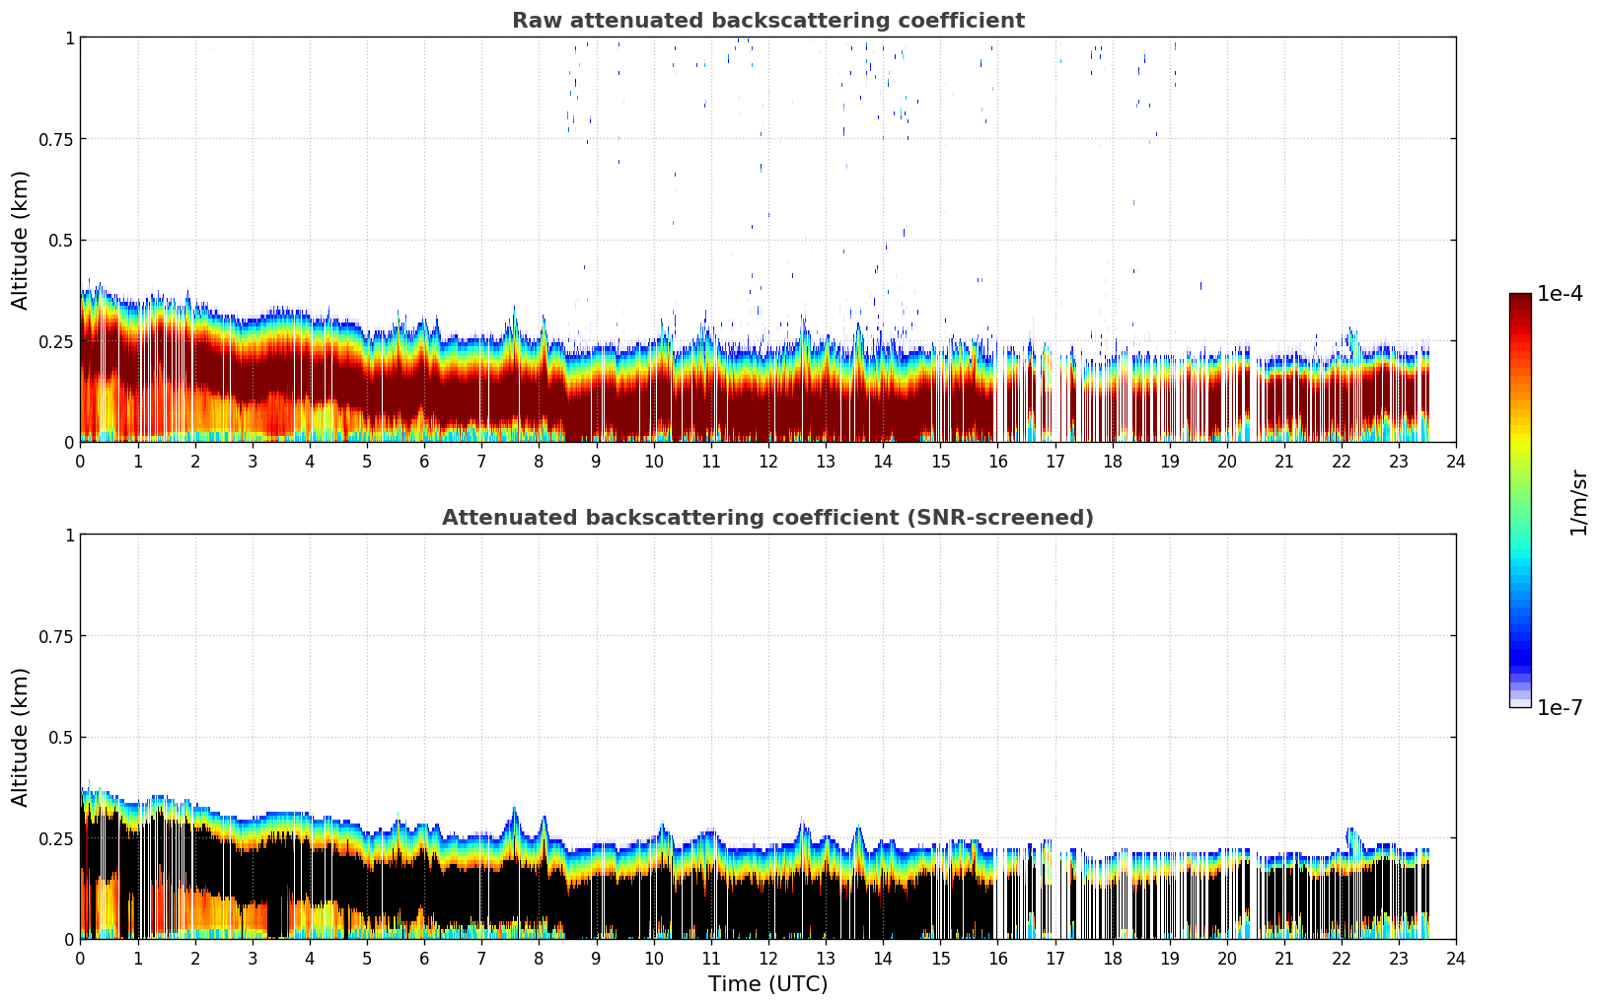1599x1006 pixels.
Task: Click hour 0 tick on bottom plot's time axis
Action: click(x=81, y=959)
